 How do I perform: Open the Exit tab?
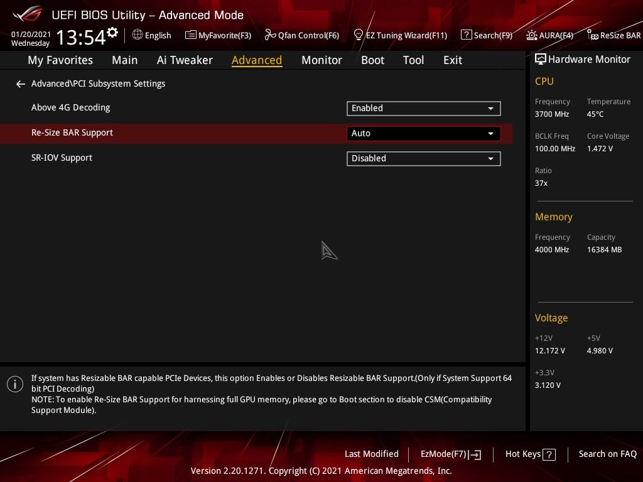pyautogui.click(x=453, y=60)
